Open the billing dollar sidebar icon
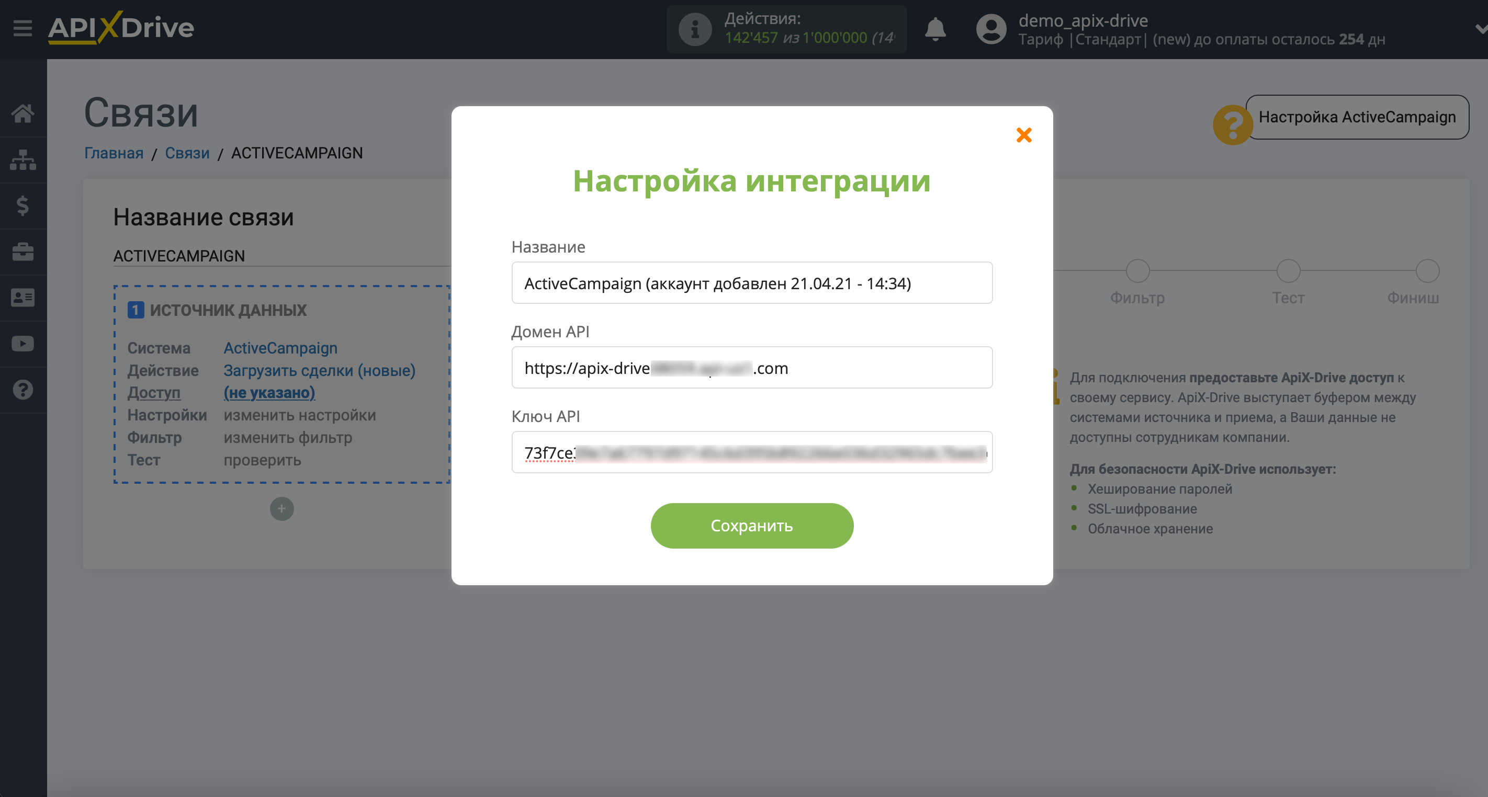This screenshot has height=797, width=1488. [x=23, y=206]
